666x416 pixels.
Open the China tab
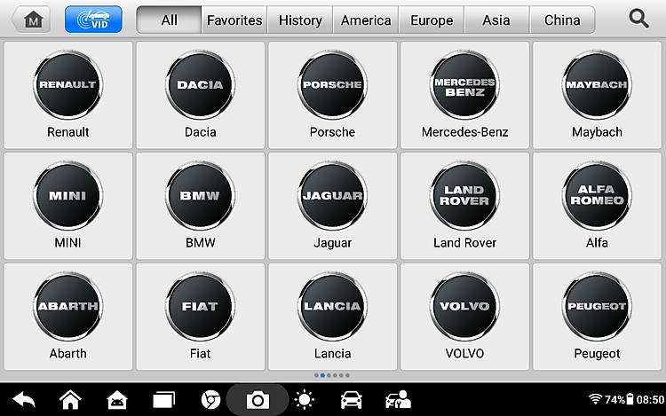pos(562,20)
